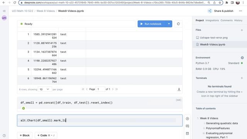Image resolution: width=247 pixels, height=139 pixels.
Task: Switch to the Comments tab
Action: pos(227,20)
